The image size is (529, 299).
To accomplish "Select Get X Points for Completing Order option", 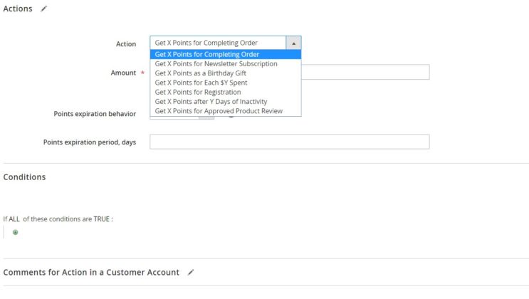I will pos(207,54).
